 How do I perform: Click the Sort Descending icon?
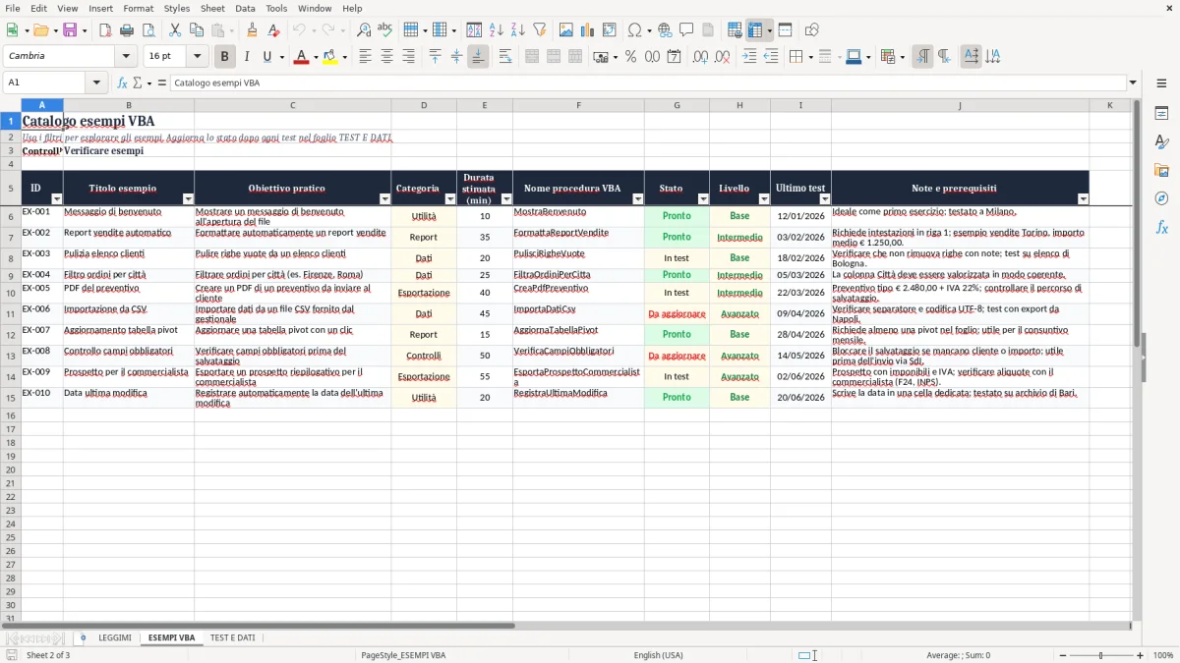point(518,30)
